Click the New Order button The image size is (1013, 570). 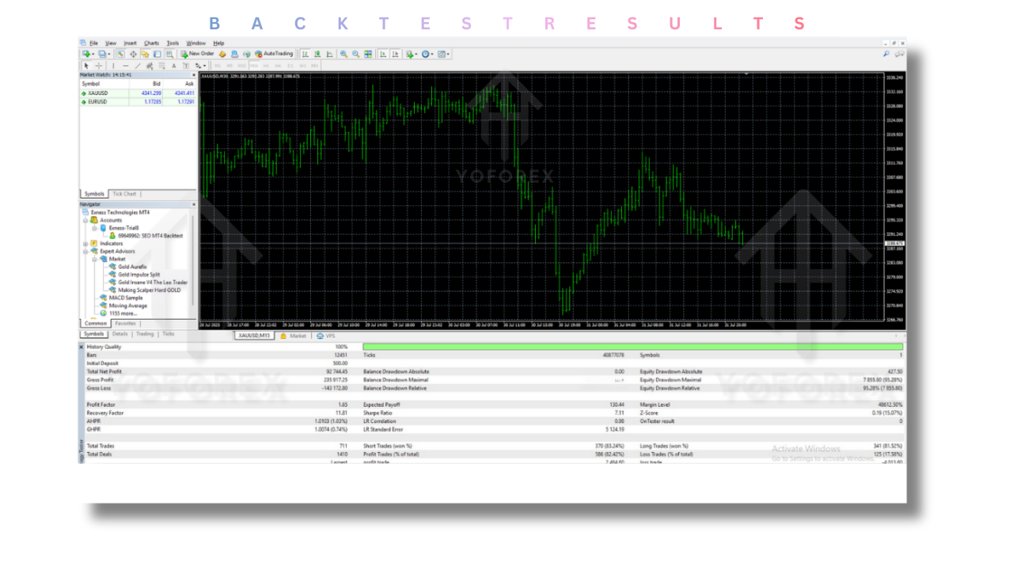pos(197,54)
